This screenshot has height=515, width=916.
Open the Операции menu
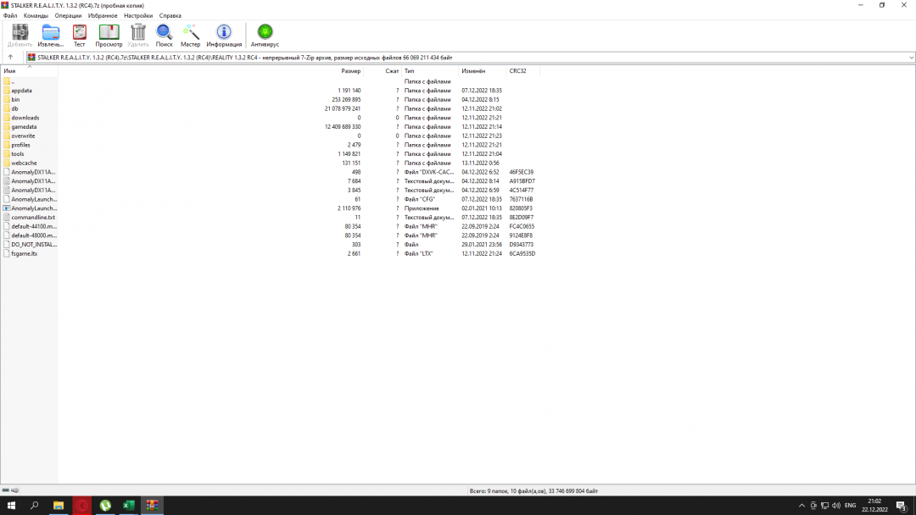tap(69, 16)
